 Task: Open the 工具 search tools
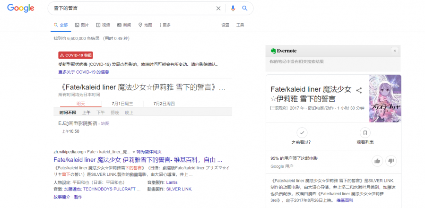point(240,25)
